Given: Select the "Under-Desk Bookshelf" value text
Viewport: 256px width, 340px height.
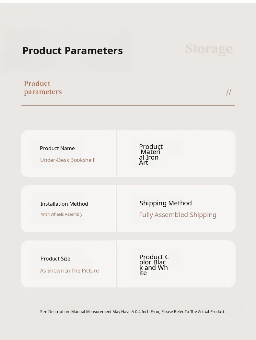Looking at the screenshot, I should pyautogui.click(x=67, y=160).
